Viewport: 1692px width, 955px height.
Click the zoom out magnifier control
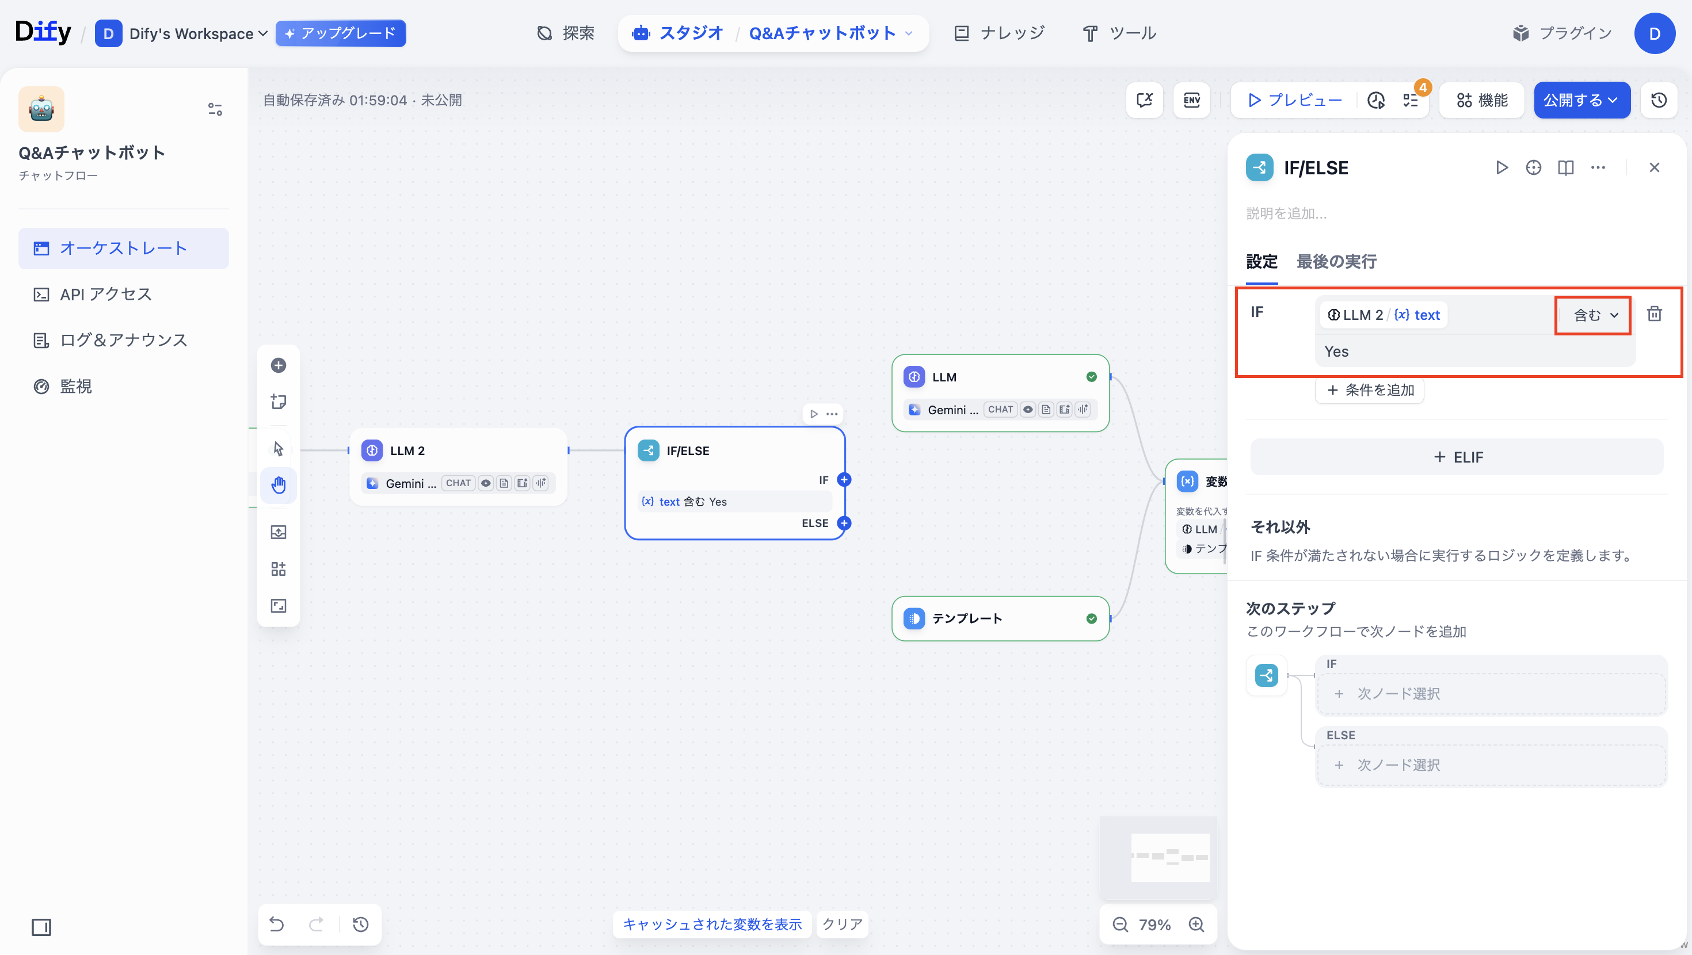(1120, 925)
